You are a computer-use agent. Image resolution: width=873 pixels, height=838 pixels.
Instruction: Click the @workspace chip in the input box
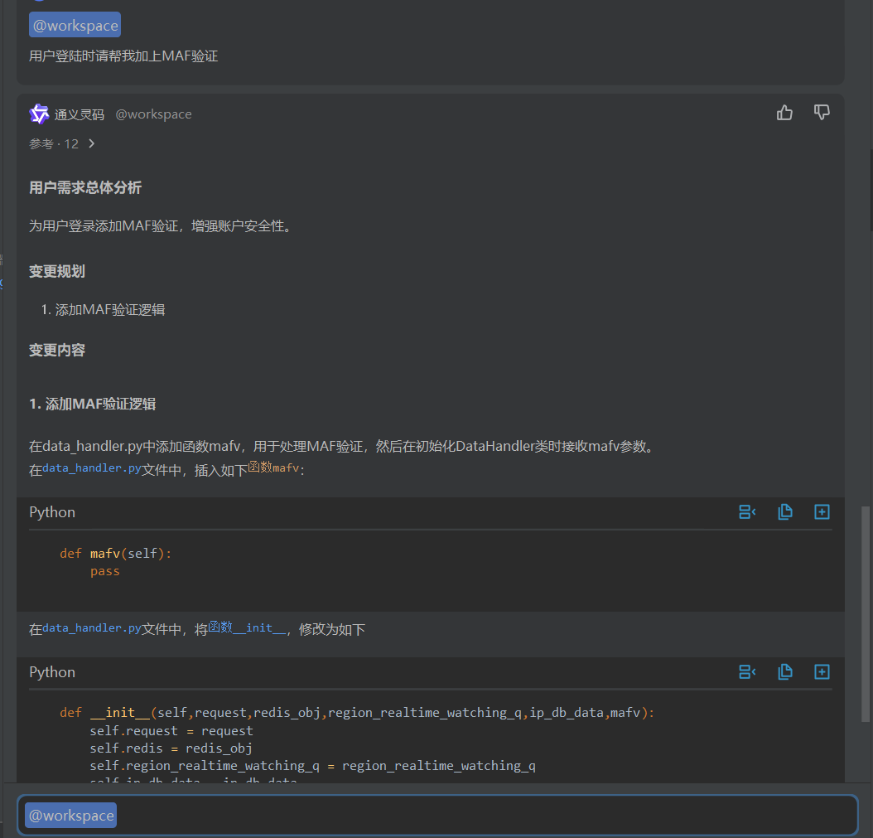click(x=70, y=815)
